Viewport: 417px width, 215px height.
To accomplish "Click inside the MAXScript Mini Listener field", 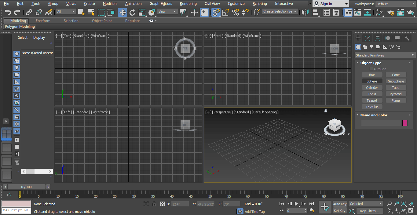I will point(16,210).
